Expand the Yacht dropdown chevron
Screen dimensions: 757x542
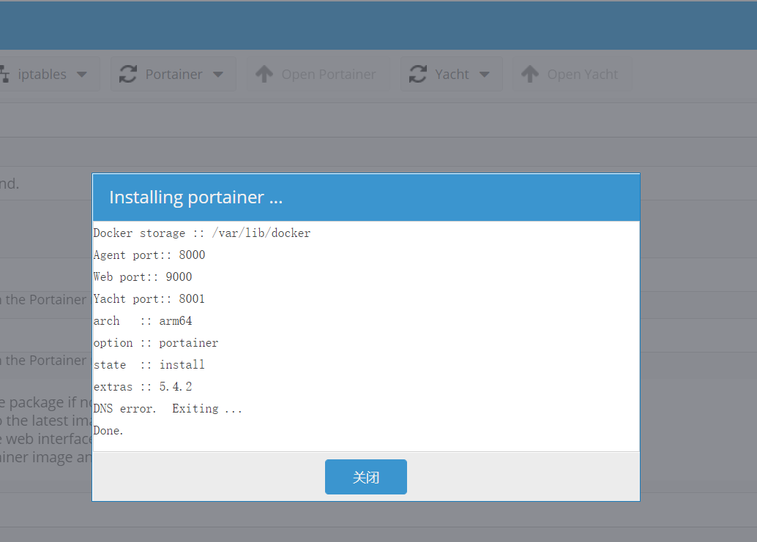(484, 74)
